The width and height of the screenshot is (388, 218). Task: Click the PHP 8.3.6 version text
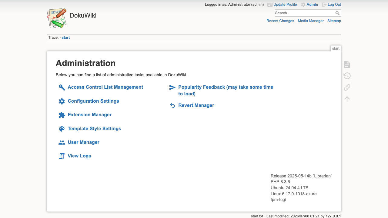[280, 182]
